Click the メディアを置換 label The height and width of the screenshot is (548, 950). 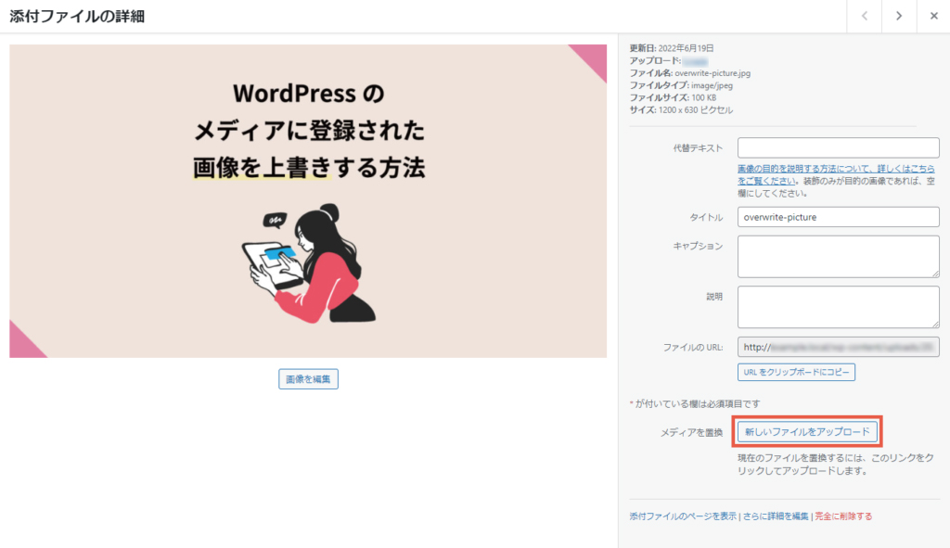point(691,432)
